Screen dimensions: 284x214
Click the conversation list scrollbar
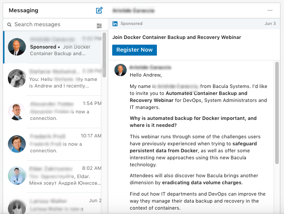pos(104,55)
